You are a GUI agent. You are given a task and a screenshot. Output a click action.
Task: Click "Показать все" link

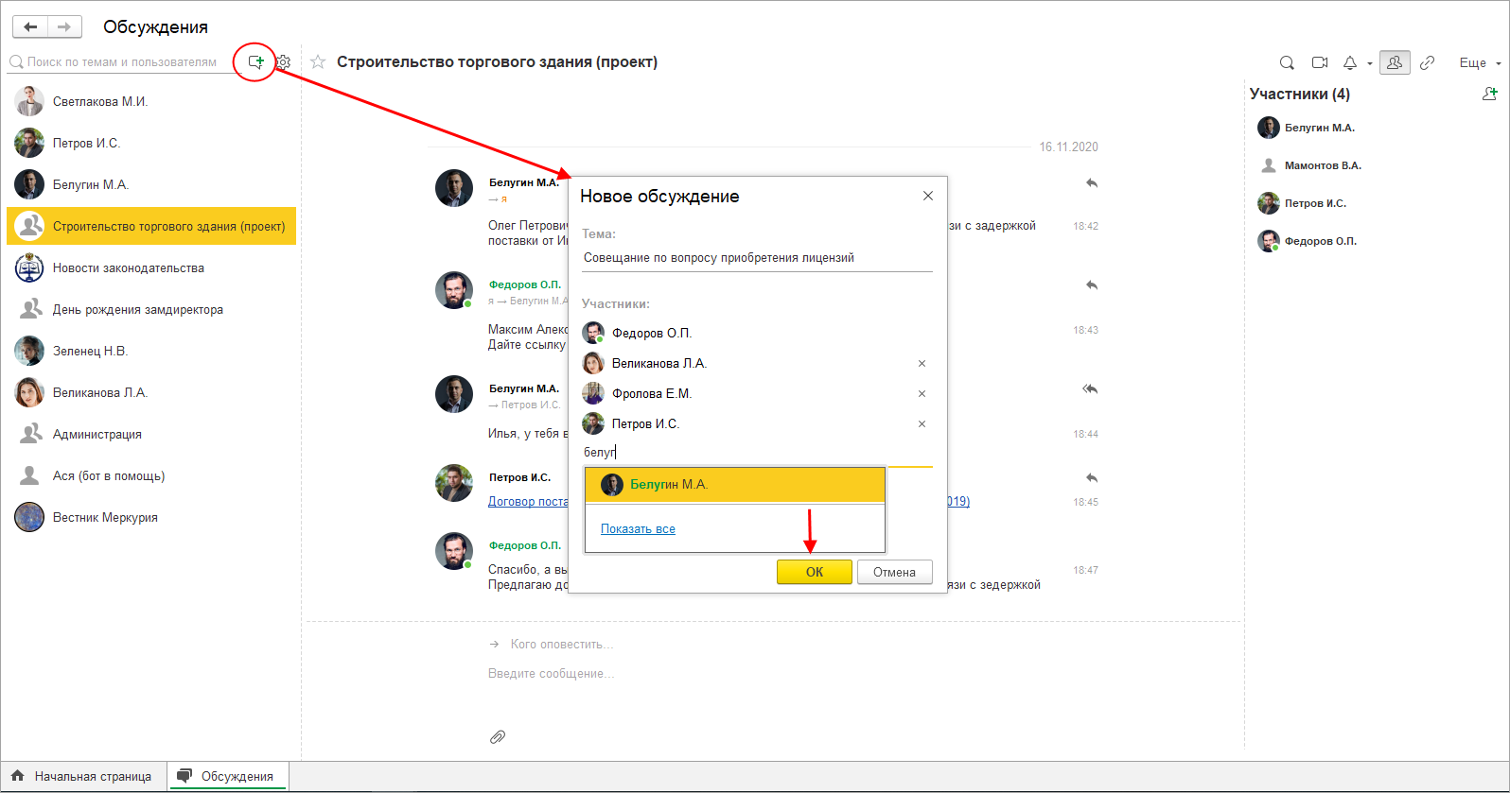pyautogui.click(x=638, y=529)
